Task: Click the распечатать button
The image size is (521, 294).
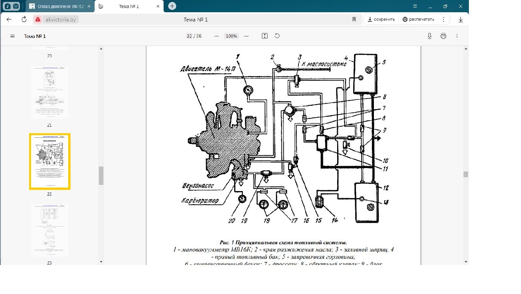Action: (418, 20)
